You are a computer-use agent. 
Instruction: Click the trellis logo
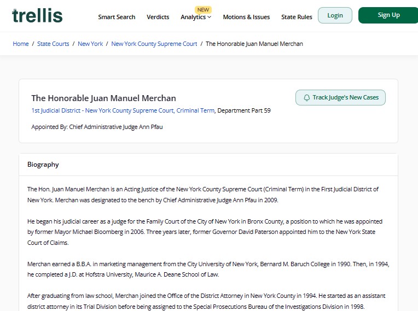(x=37, y=15)
